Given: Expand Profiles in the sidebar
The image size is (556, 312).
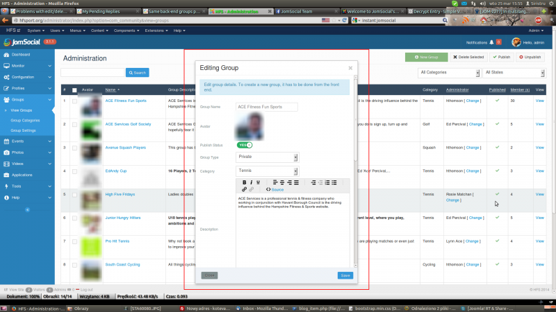Looking at the screenshot, I should pos(27,89).
